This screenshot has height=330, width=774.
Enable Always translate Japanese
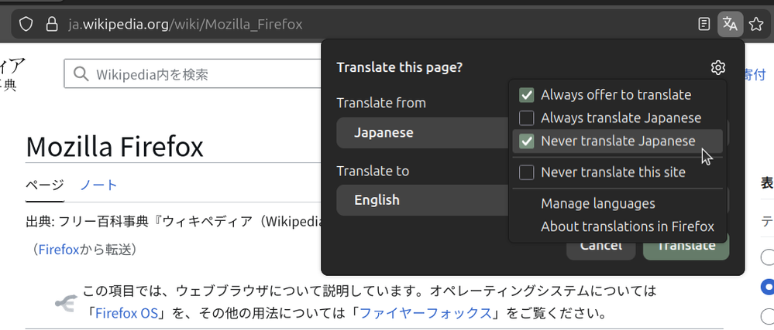tap(617, 118)
